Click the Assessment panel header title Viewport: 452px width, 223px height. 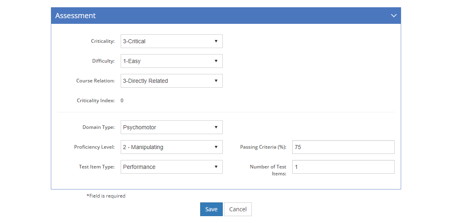point(75,16)
